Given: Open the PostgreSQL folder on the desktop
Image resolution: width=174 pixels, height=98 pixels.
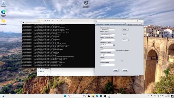Looking at the screenshot, I should click(x=3, y=22).
